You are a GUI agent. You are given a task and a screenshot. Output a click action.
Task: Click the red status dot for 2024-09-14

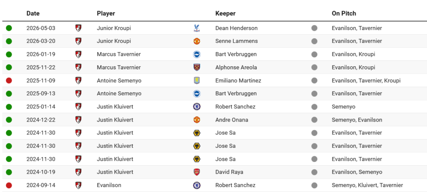(9, 185)
